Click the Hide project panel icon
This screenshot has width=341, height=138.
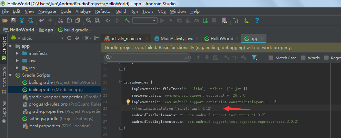coord(97,38)
